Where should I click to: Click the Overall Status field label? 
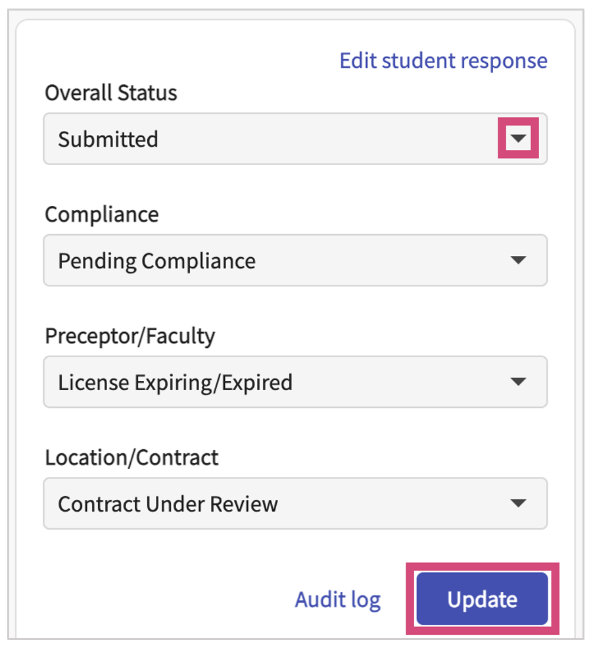111,93
